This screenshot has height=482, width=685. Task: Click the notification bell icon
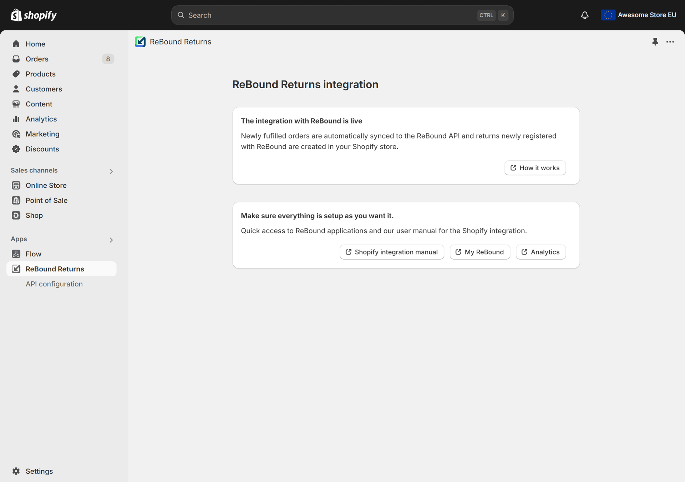click(x=584, y=15)
